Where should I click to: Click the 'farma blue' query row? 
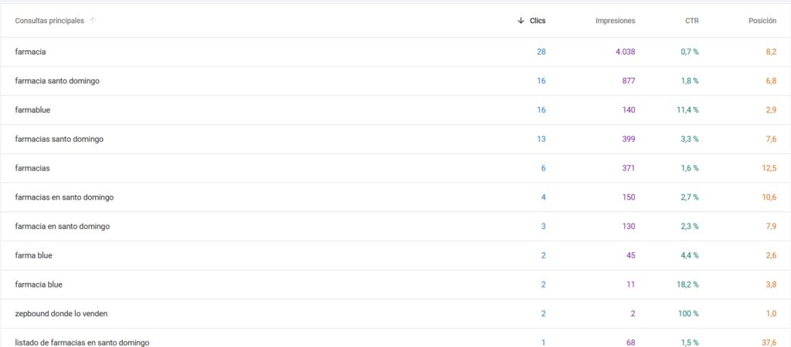point(395,255)
